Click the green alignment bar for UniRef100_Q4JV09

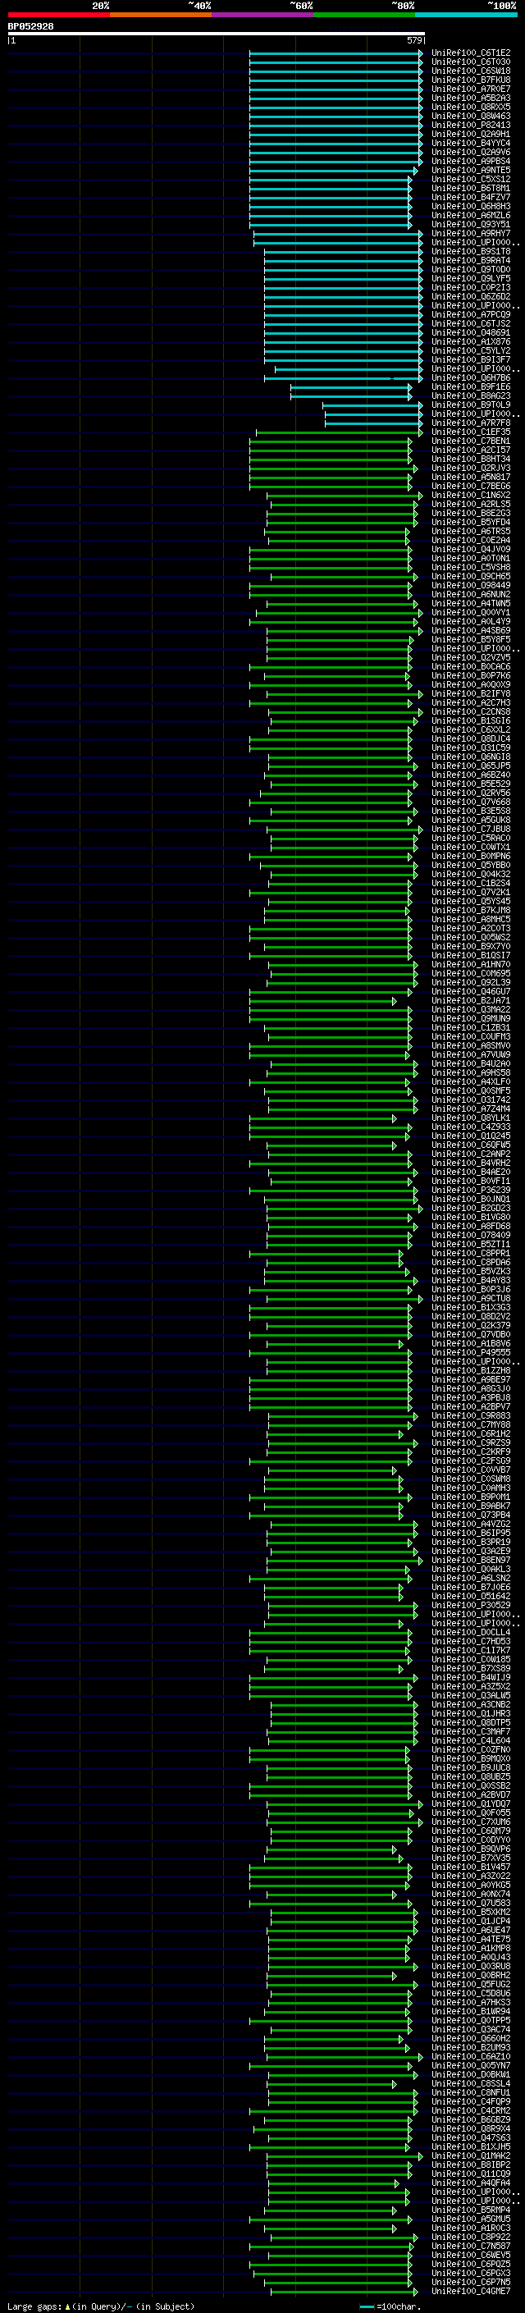coord(331,550)
